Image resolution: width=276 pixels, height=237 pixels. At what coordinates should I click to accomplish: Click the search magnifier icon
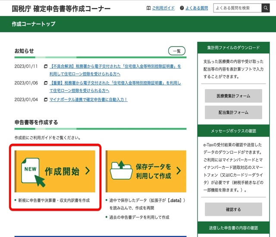click(267, 8)
